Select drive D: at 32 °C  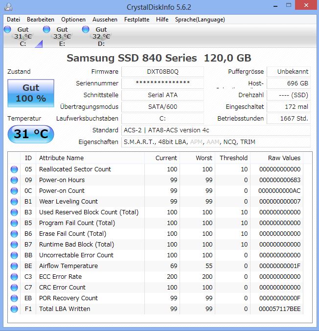[x=101, y=36]
